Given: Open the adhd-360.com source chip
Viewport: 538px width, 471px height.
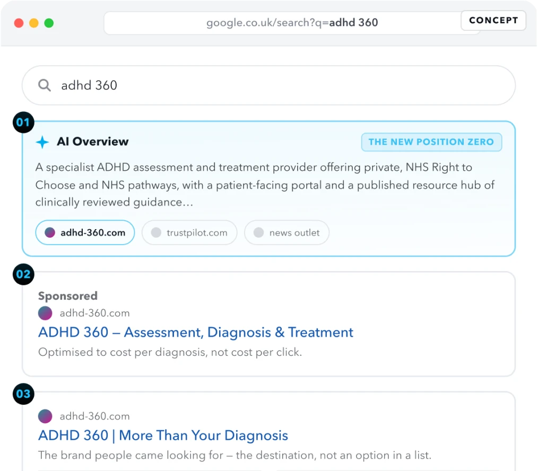Looking at the screenshot, I should (85, 233).
